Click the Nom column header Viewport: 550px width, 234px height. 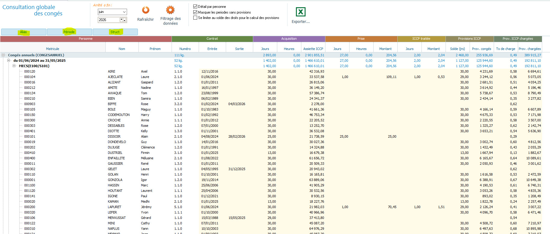(x=122, y=49)
